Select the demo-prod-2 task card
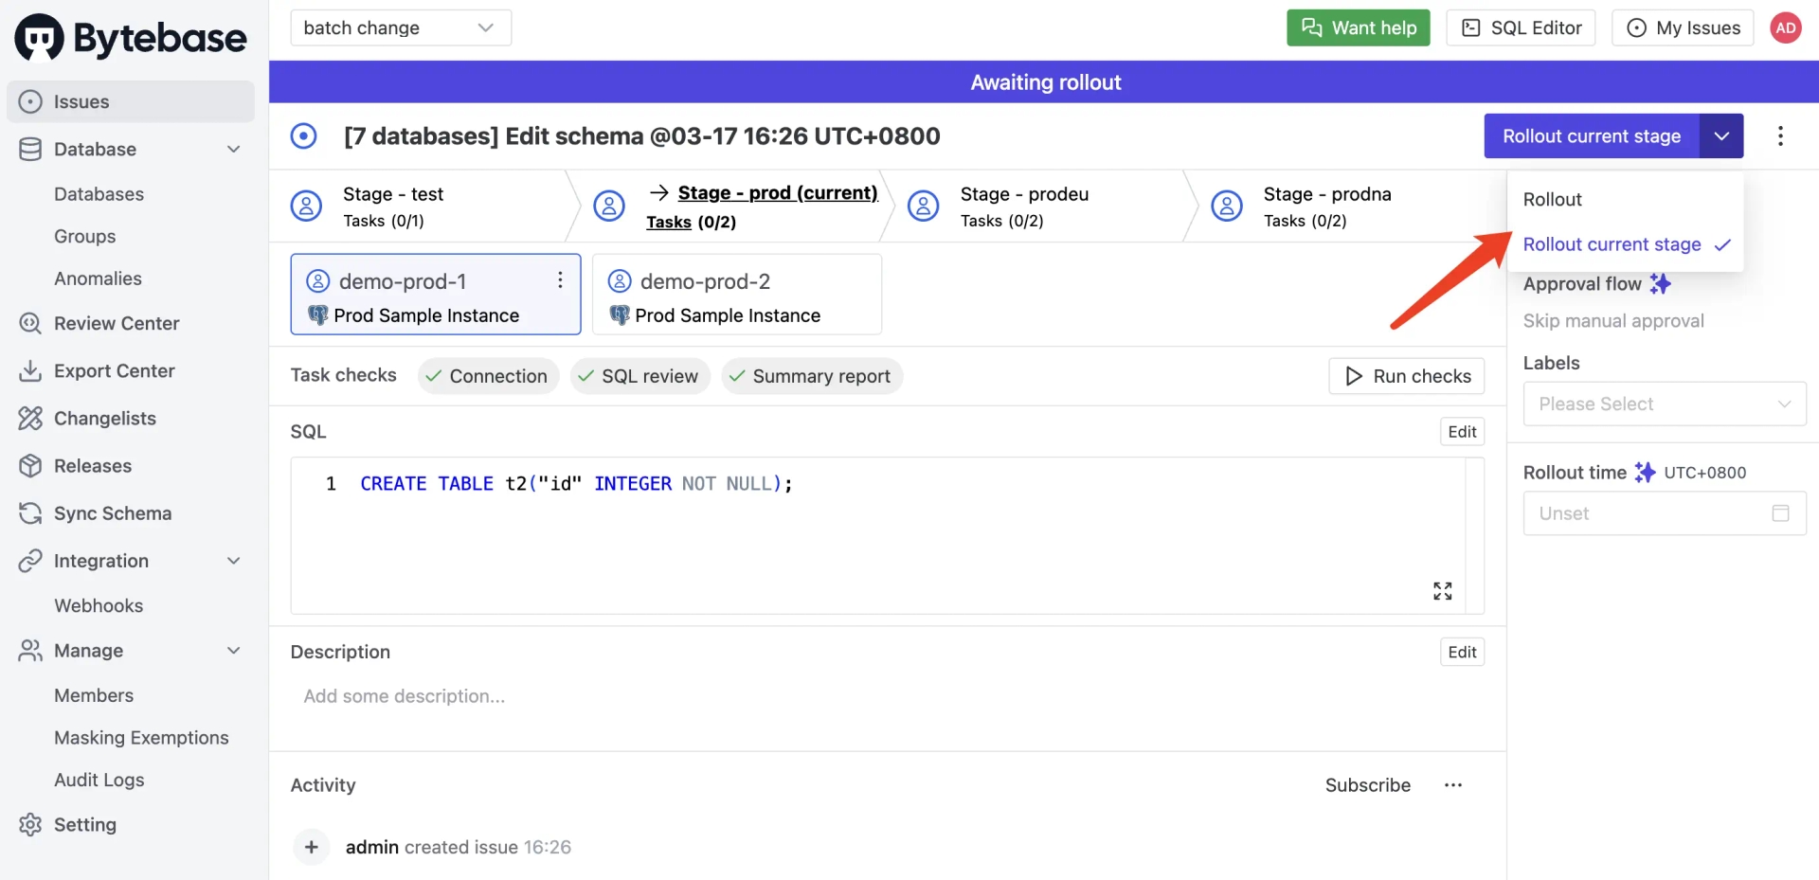Screen dimensions: 1819x880 coord(737,294)
